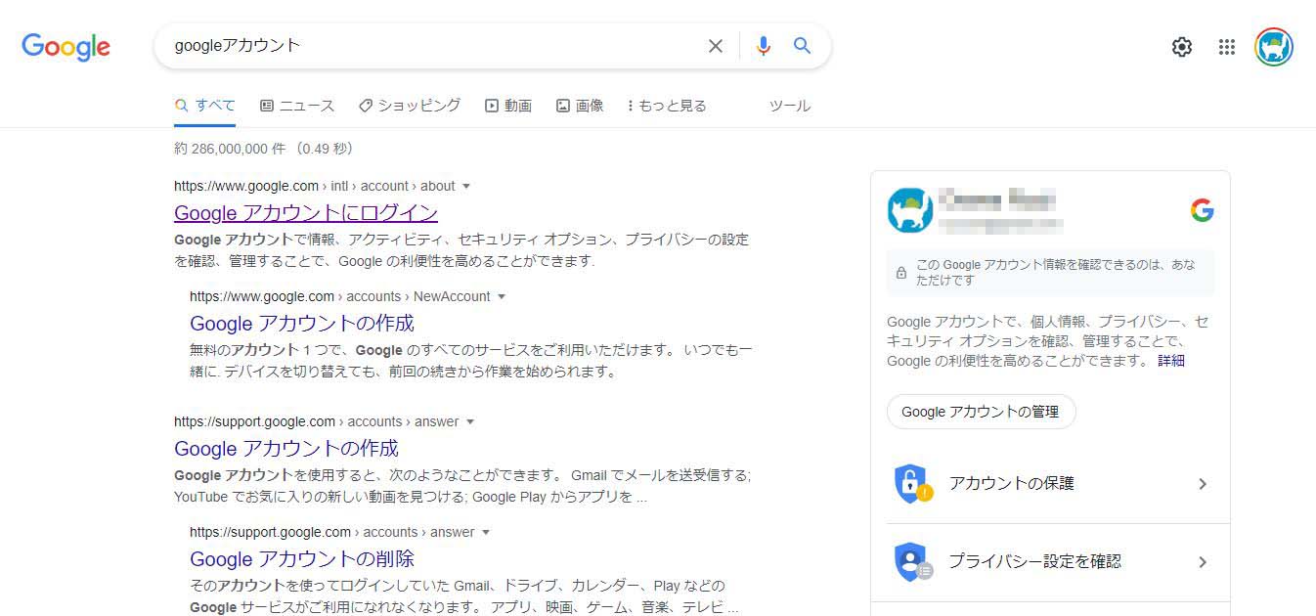Click the www.google.com › intl URL breadcrumb
The image size is (1316, 616).
(x=315, y=186)
